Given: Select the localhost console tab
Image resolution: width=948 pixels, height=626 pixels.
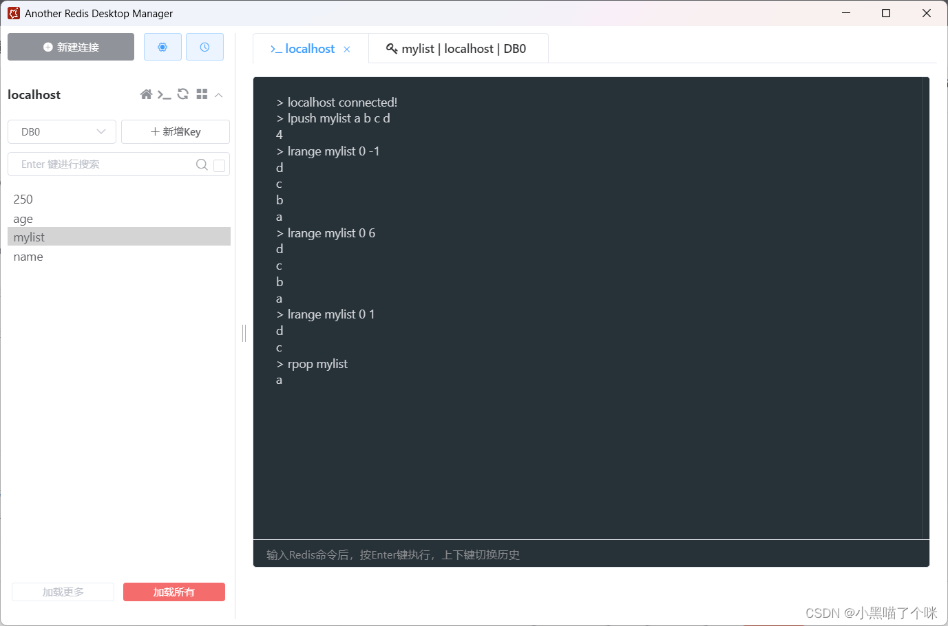Looking at the screenshot, I should click(x=306, y=48).
